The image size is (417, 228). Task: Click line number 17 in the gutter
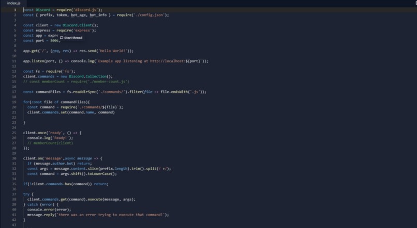click(x=14, y=92)
